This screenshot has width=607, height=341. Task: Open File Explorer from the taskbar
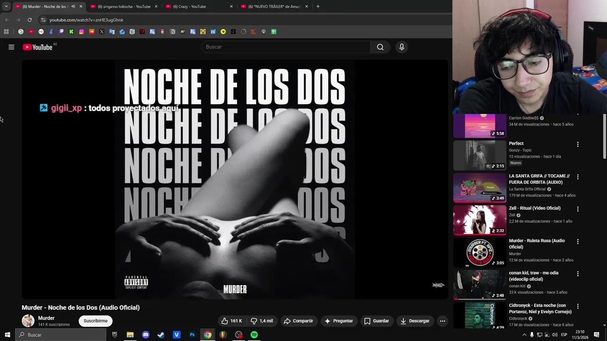(x=130, y=335)
